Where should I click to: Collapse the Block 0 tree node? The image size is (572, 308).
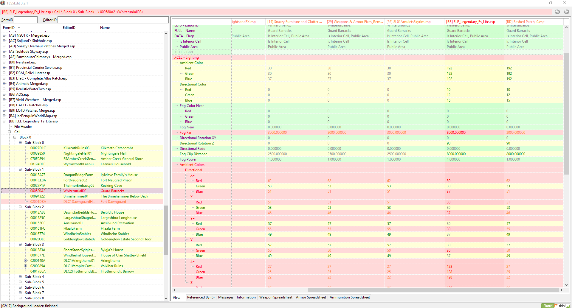(x=15, y=137)
